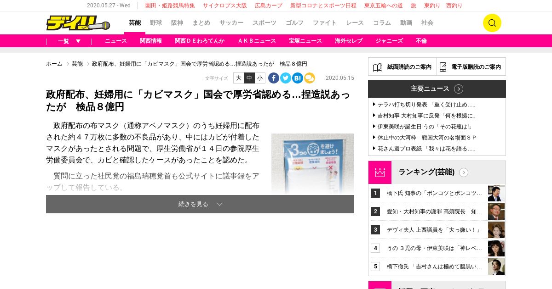Open the mask article photo thumbnail
This screenshot has width=552, height=289.
click(x=313, y=164)
